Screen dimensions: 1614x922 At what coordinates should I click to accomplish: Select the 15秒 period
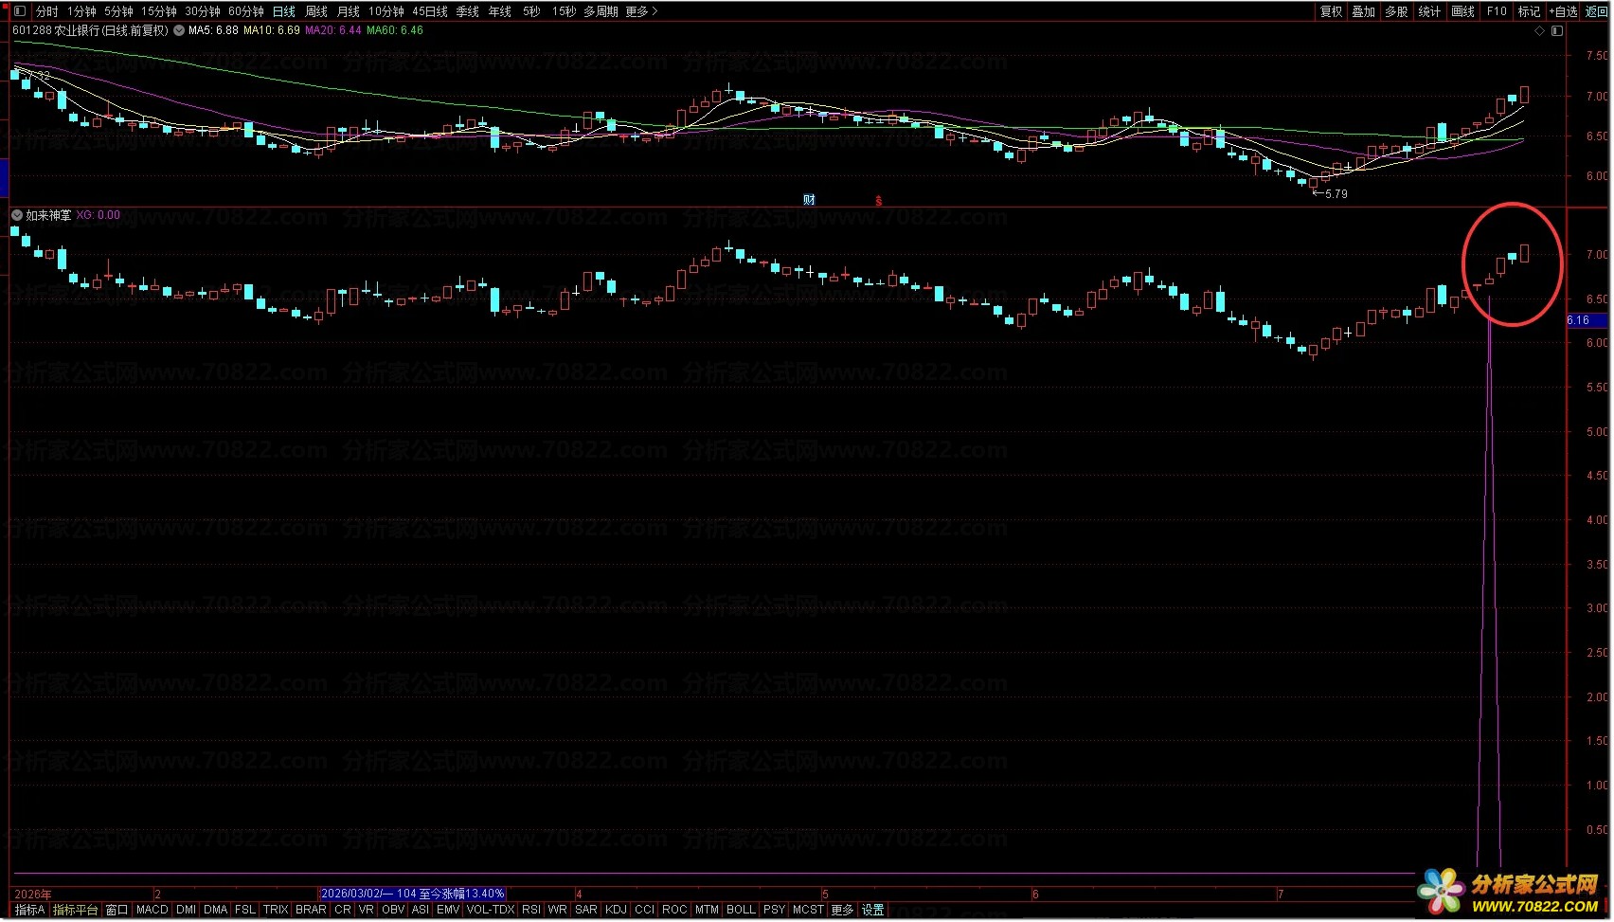(564, 11)
